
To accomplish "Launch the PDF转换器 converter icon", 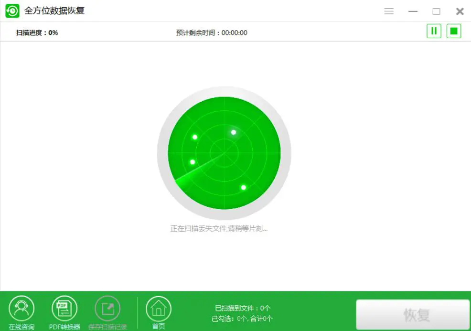I will [x=64, y=308].
